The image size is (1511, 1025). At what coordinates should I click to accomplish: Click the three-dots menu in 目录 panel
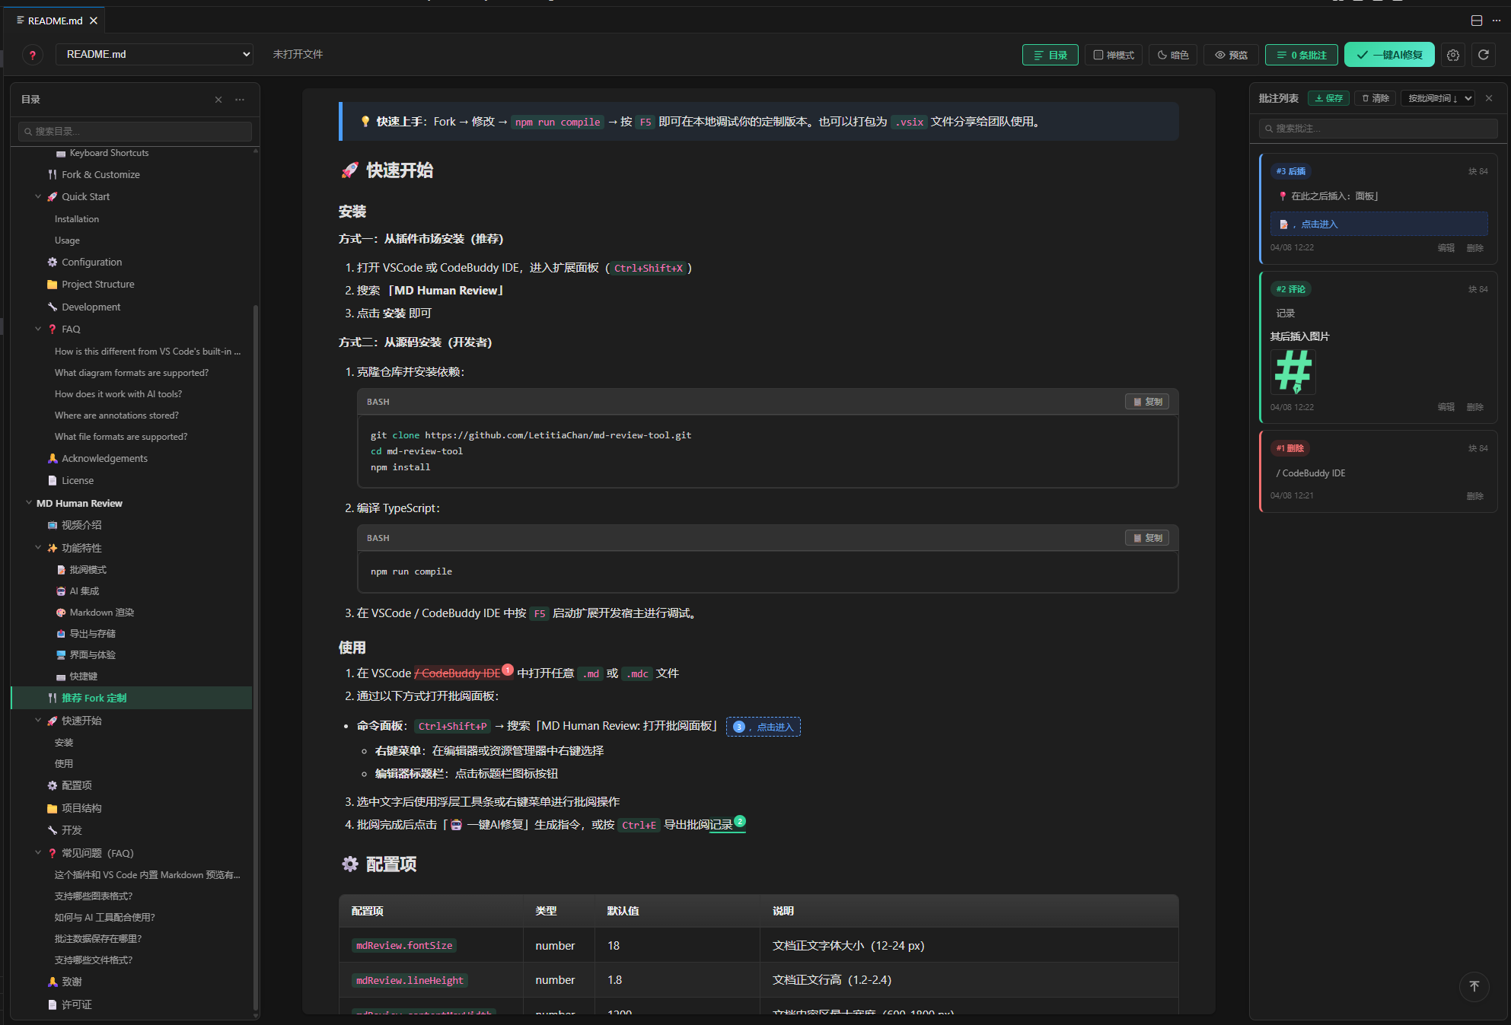pyautogui.click(x=240, y=100)
